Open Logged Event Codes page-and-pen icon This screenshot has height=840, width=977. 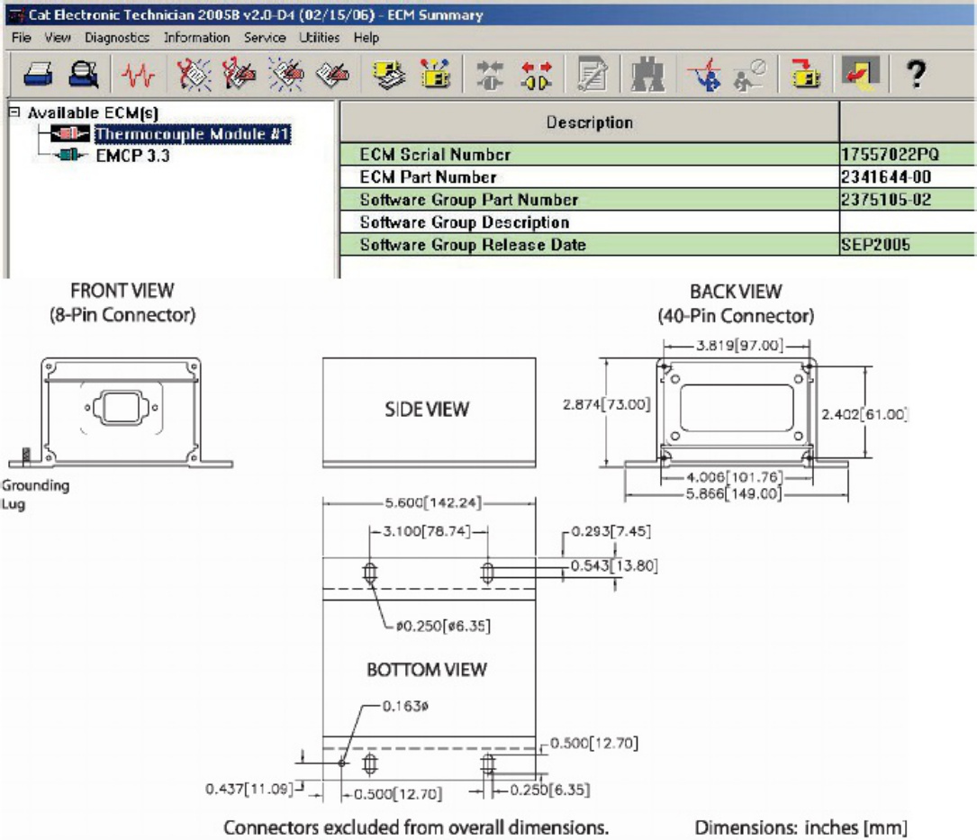click(333, 75)
